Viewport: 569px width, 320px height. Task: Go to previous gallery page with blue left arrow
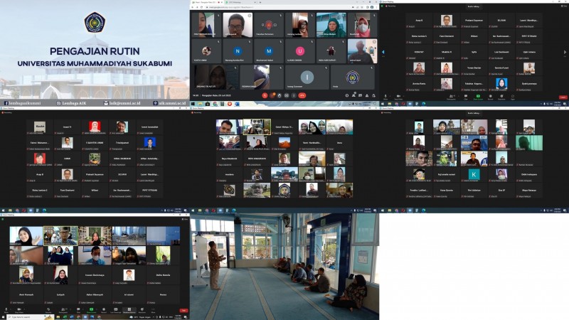tap(383, 52)
